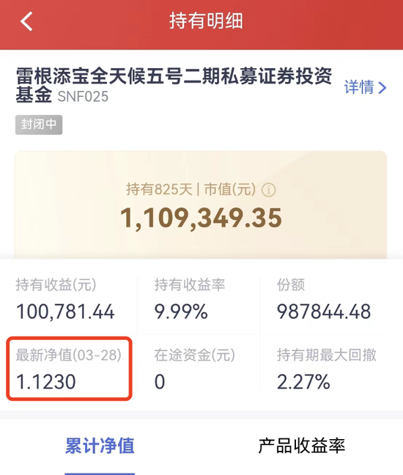Image resolution: width=403 pixels, height=475 pixels.
Task: Tap the 在途资金(元) value 0
Action: pyautogui.click(x=160, y=382)
